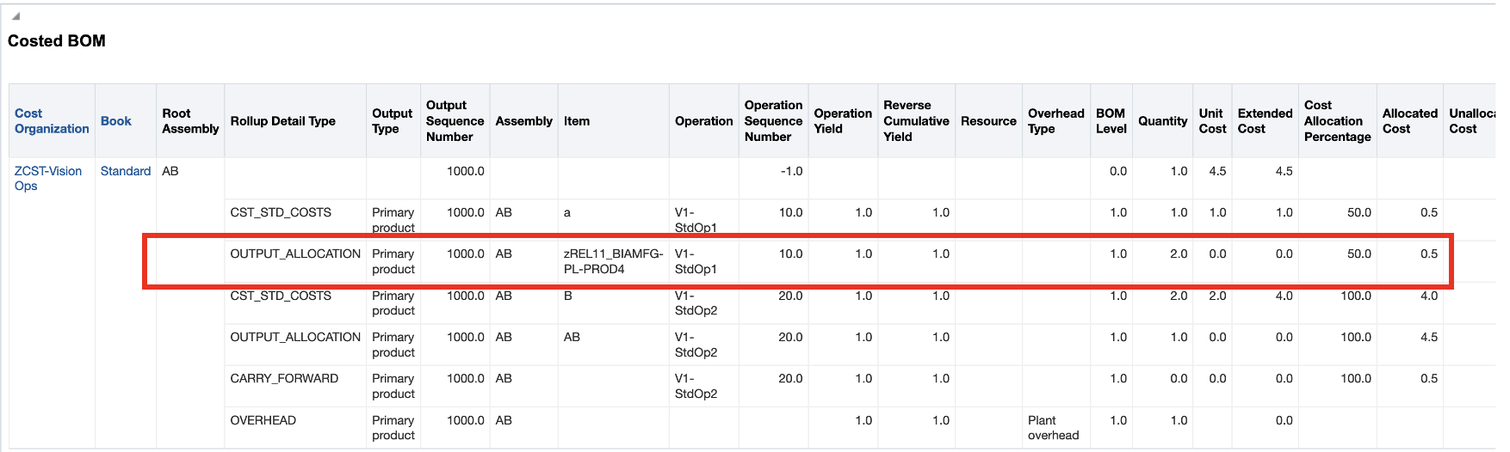The image size is (1510, 452).
Task: Select the Root Assembly column header
Action: point(190,121)
